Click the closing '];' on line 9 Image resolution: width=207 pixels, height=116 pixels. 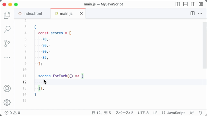pos(40,64)
